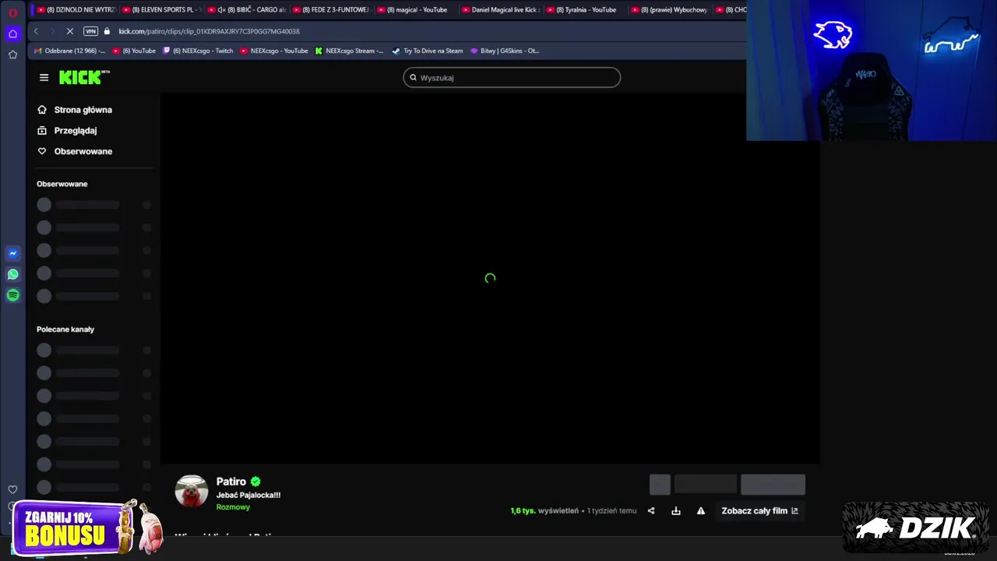The width and height of the screenshot is (997, 561).
Task: Click the site padlock icon
Action: [x=107, y=31]
